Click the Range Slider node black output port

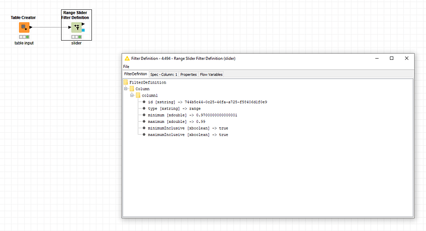[83, 24]
